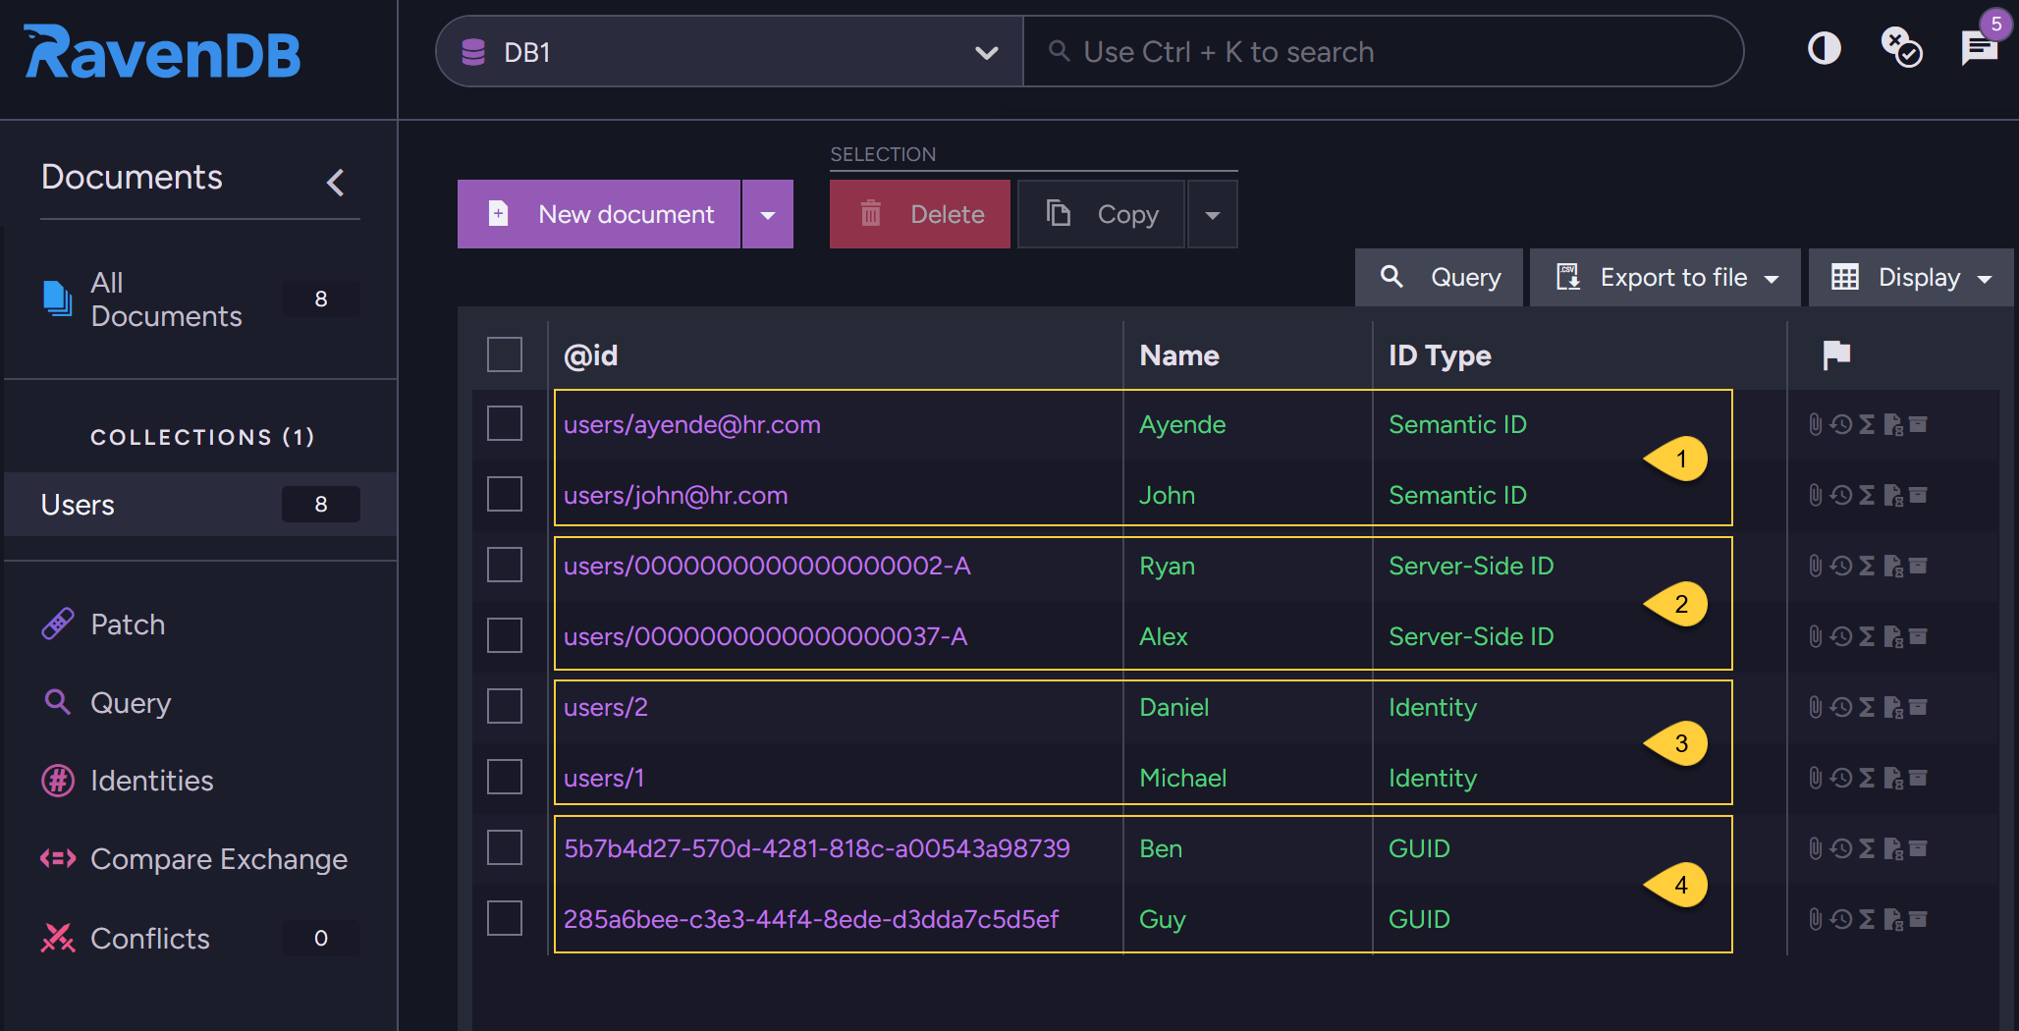
Task: Select checkbox for Guy's GUID document
Action: (x=505, y=918)
